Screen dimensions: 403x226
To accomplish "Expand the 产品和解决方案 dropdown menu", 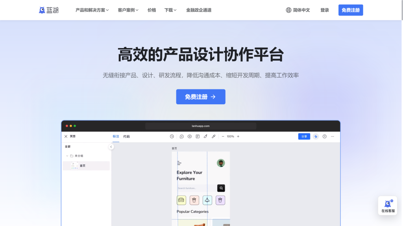I will coord(92,10).
